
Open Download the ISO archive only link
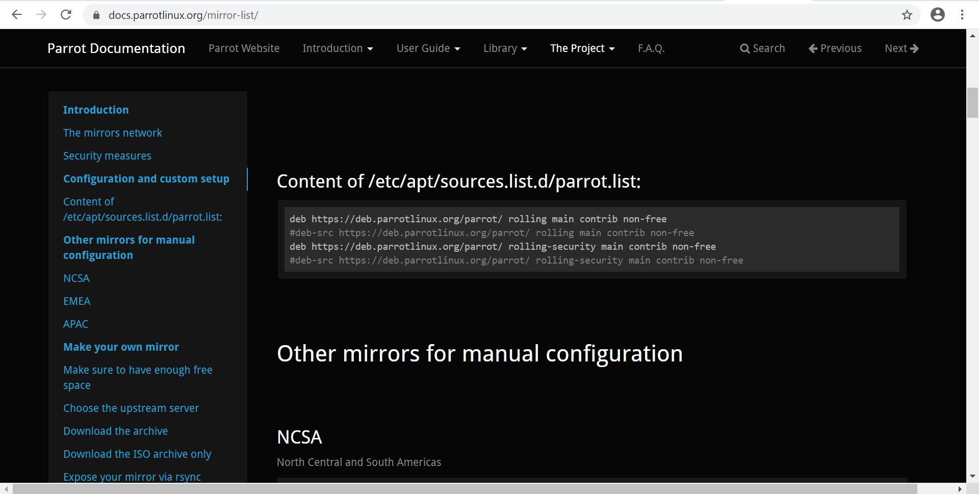(137, 454)
